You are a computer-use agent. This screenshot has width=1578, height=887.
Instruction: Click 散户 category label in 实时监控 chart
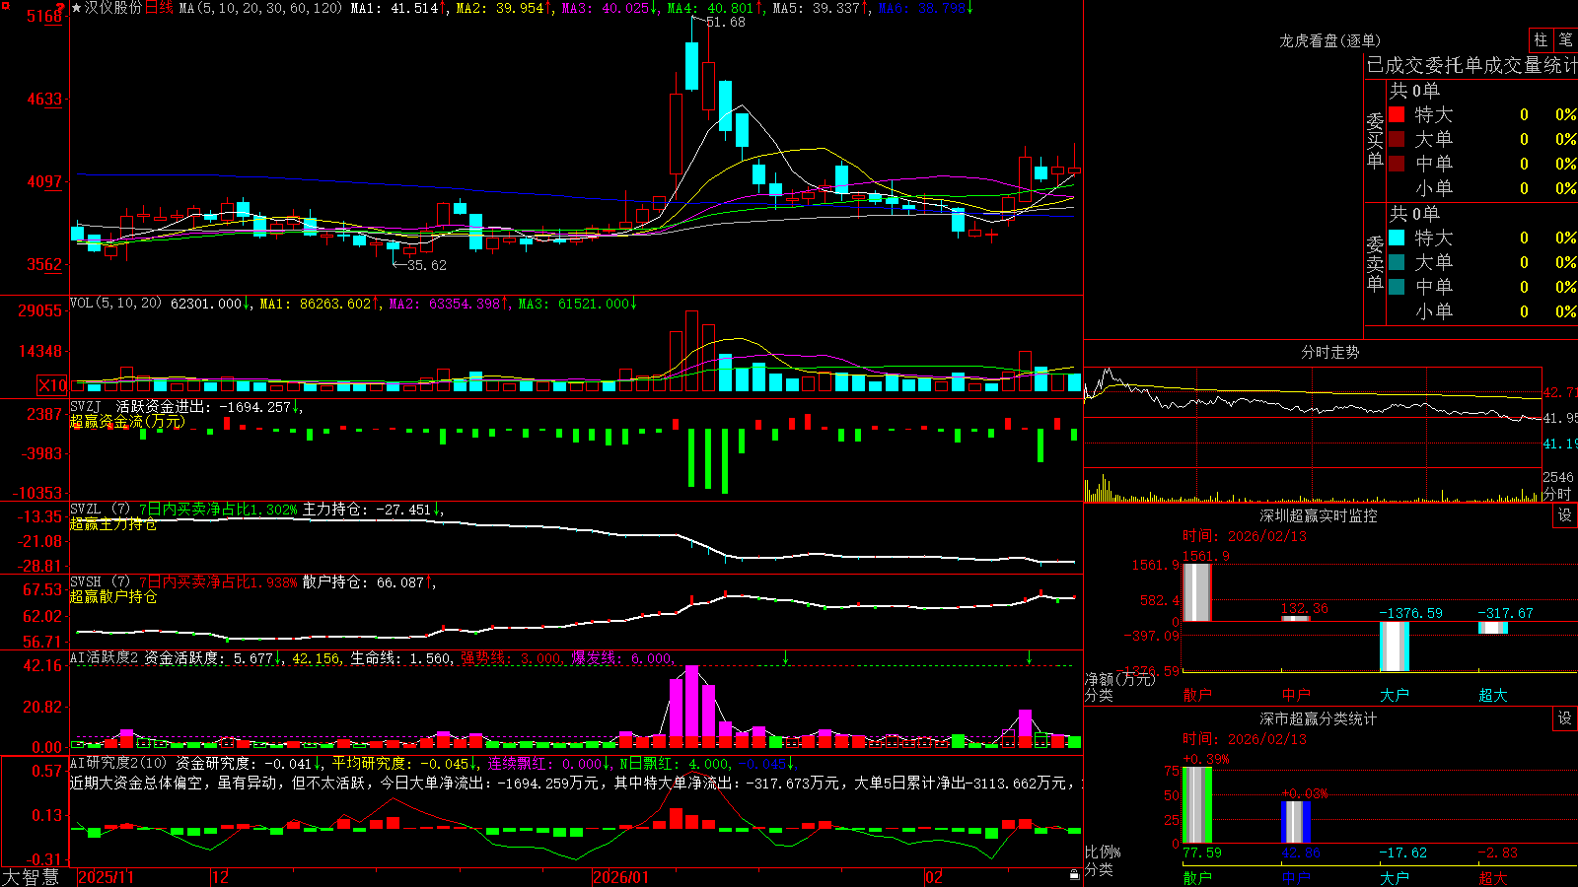pyautogui.click(x=1197, y=695)
